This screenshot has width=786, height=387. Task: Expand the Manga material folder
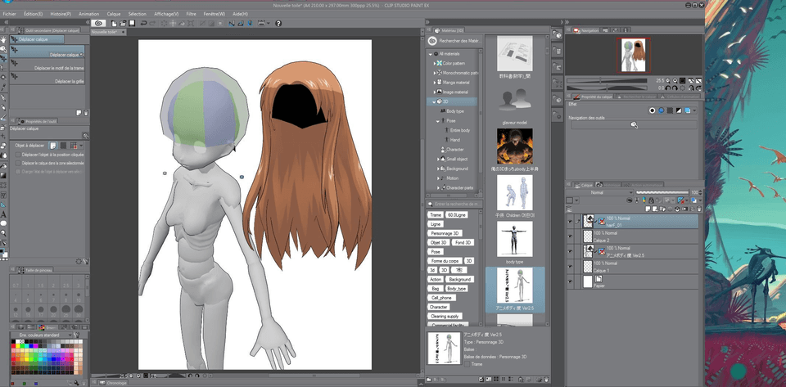tap(434, 83)
